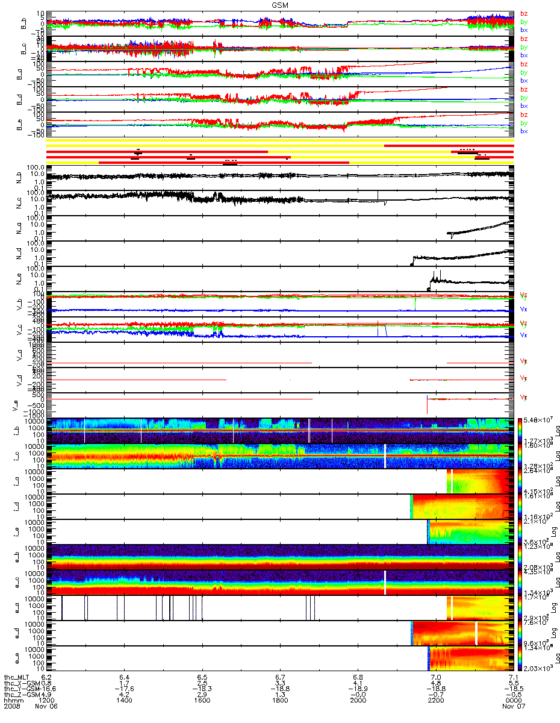Image resolution: width=560 pixels, height=723 pixels.
Task: Click the B_b panel axis label
Action: tap(25, 23)
